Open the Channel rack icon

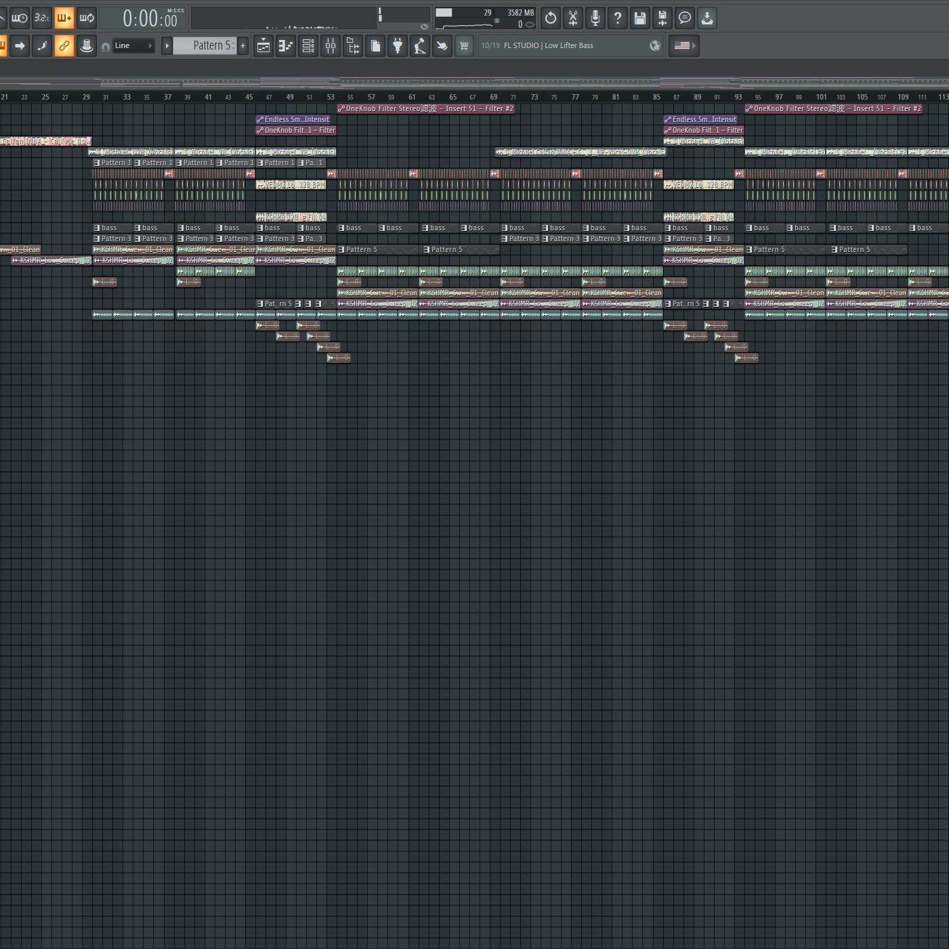pos(308,45)
